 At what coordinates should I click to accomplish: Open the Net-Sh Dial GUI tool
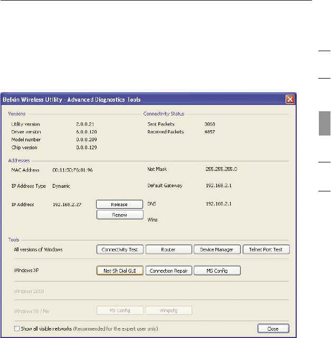point(120,271)
